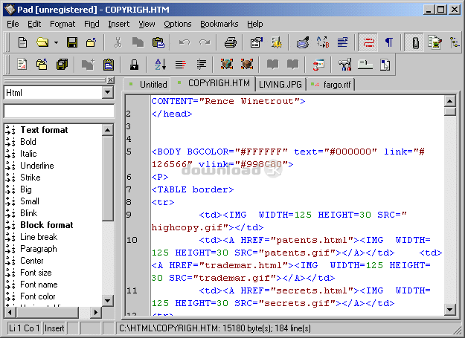Open the Insert menu
Viewport: 465px width, 338px height.
coord(118,24)
